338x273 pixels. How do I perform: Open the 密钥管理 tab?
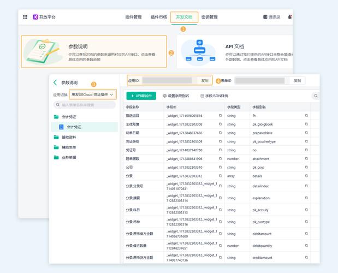point(209,17)
